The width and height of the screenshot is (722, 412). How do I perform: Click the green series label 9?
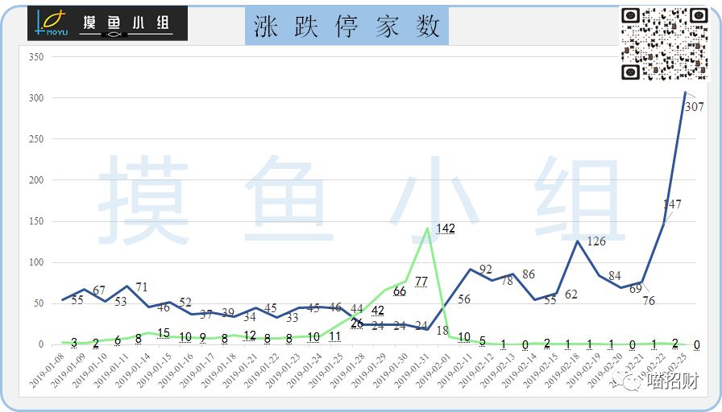[202, 339]
